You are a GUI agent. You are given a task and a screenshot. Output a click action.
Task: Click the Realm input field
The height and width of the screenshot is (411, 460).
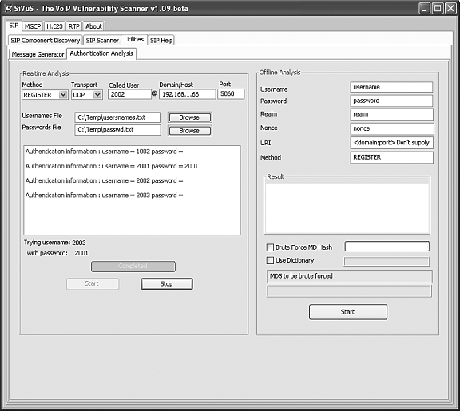click(x=391, y=114)
